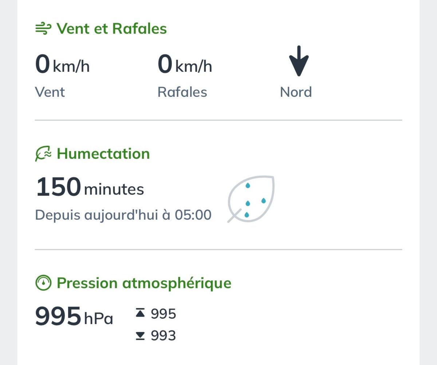The height and width of the screenshot is (365, 437).
Task: Click the 'Depuis aujourd'hui à 05:00' text
Action: pos(123,215)
